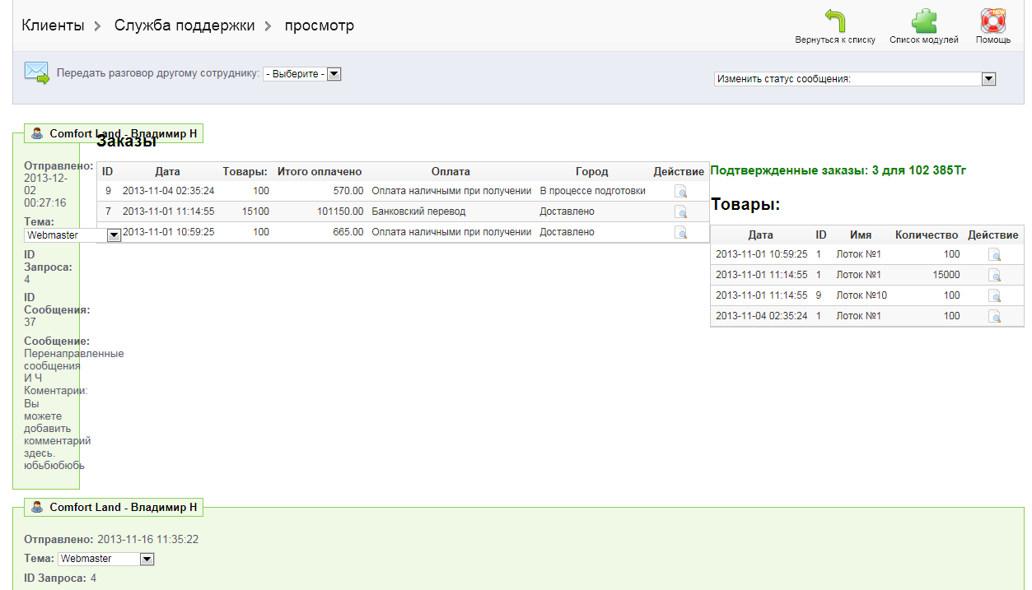Open the Изменить статус сообщения dropdown
1032x590 pixels.
coord(855,79)
